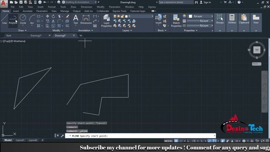
Task: Click the customize status bar hamburger icon
Action: pos(267,141)
